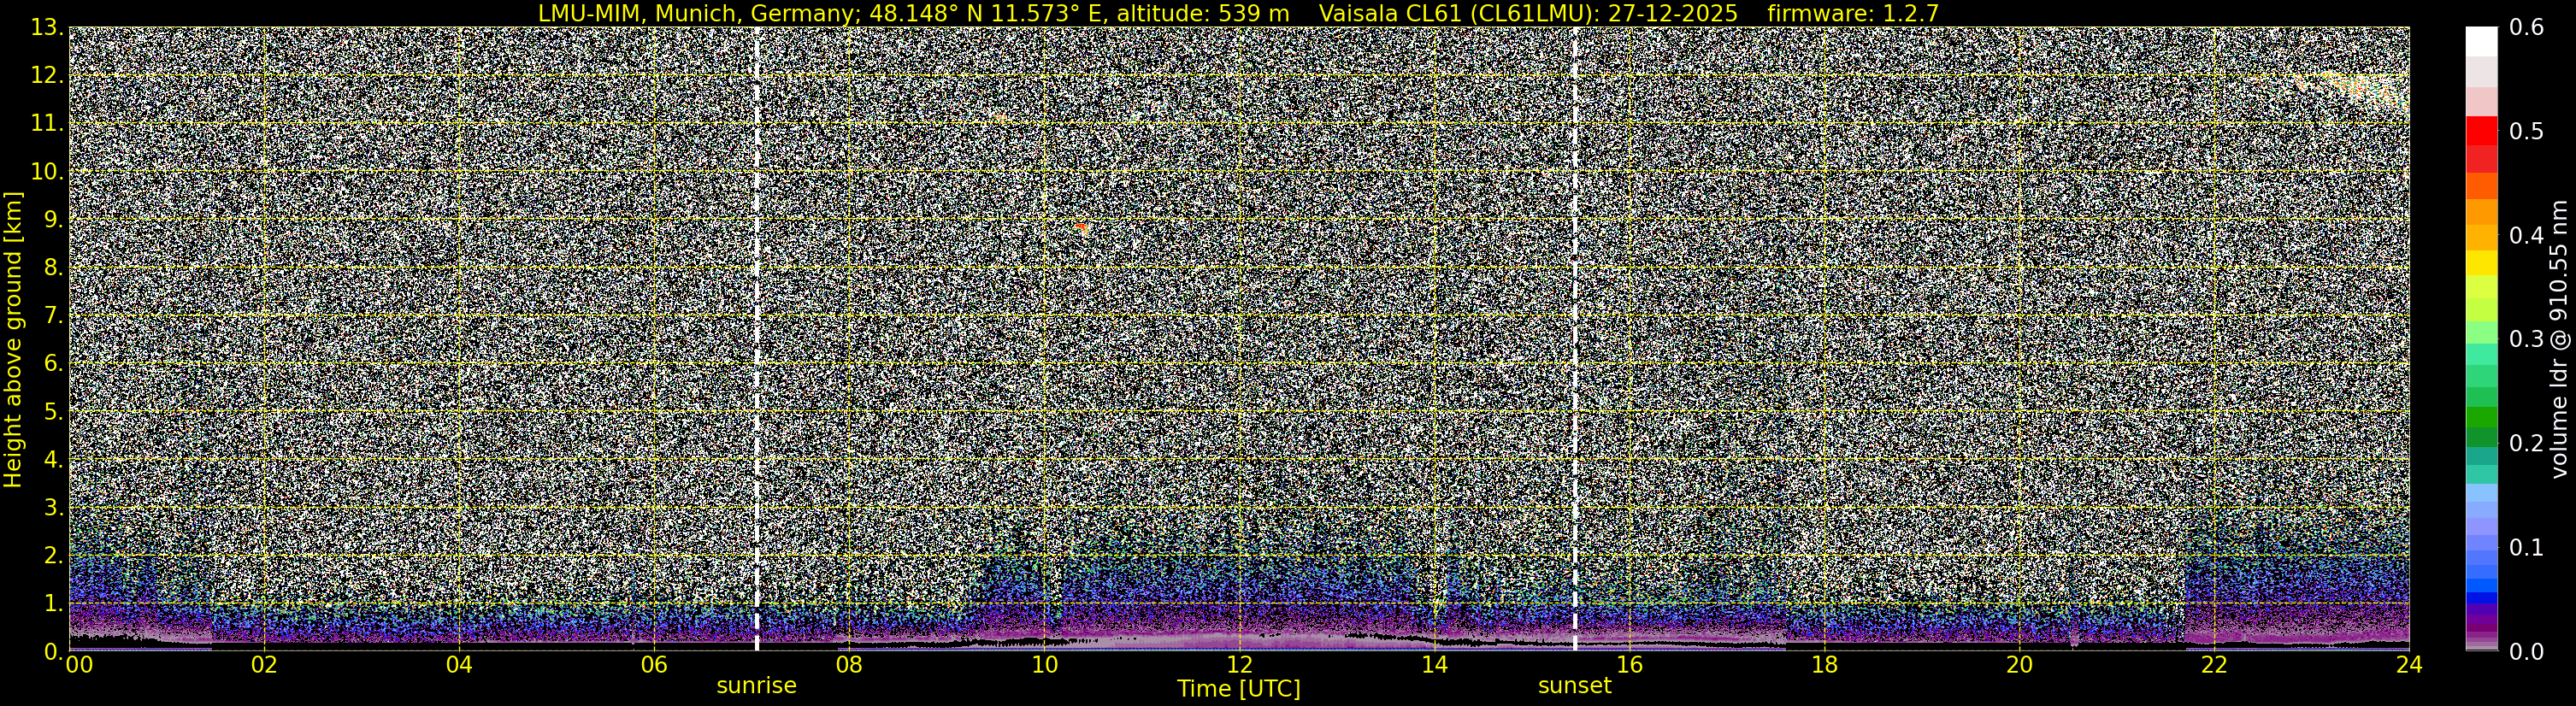Click the 'sunset' label below the axis
2576x706 pixels.
click(x=1575, y=686)
